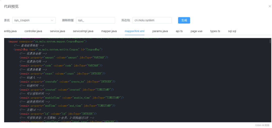Viewport: 272px width, 128px height.
Task: Click the 优惠券金额 comment line
Action: click(x=33, y=53)
